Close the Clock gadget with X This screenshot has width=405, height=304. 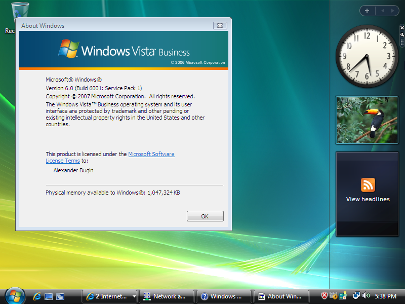click(402, 28)
